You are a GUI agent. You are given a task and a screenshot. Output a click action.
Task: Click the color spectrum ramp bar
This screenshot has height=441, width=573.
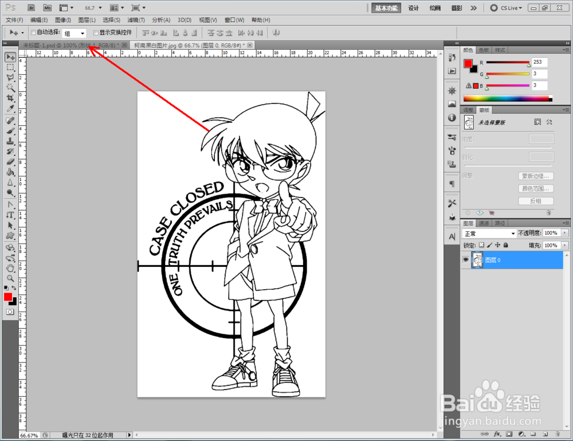pos(508,99)
